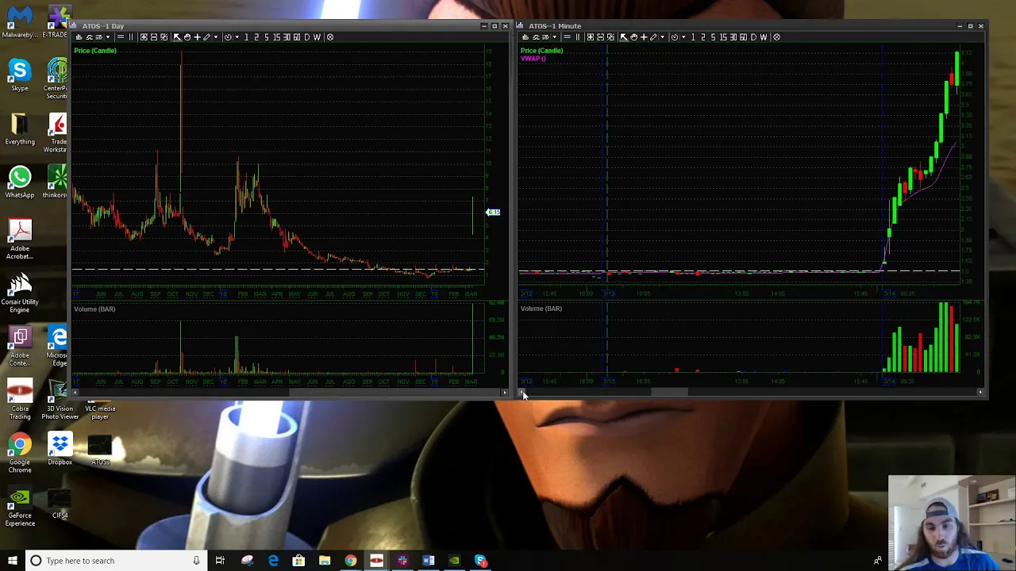
Task: Switch ATOS 1 Day chart to D timeframe
Action: pos(306,36)
